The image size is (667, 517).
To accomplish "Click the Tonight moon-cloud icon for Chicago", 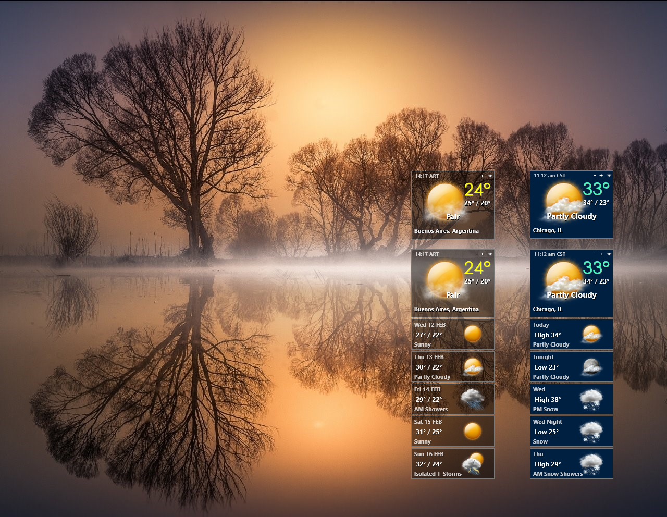I will coord(591,366).
